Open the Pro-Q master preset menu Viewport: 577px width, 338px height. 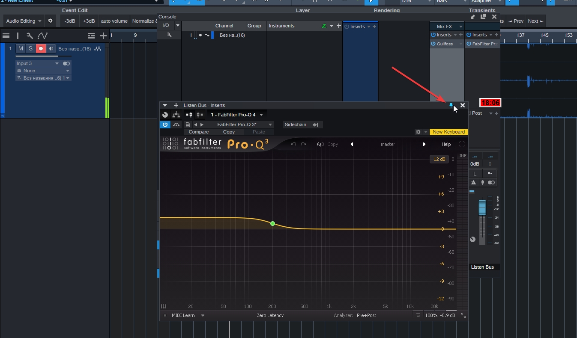click(x=388, y=144)
